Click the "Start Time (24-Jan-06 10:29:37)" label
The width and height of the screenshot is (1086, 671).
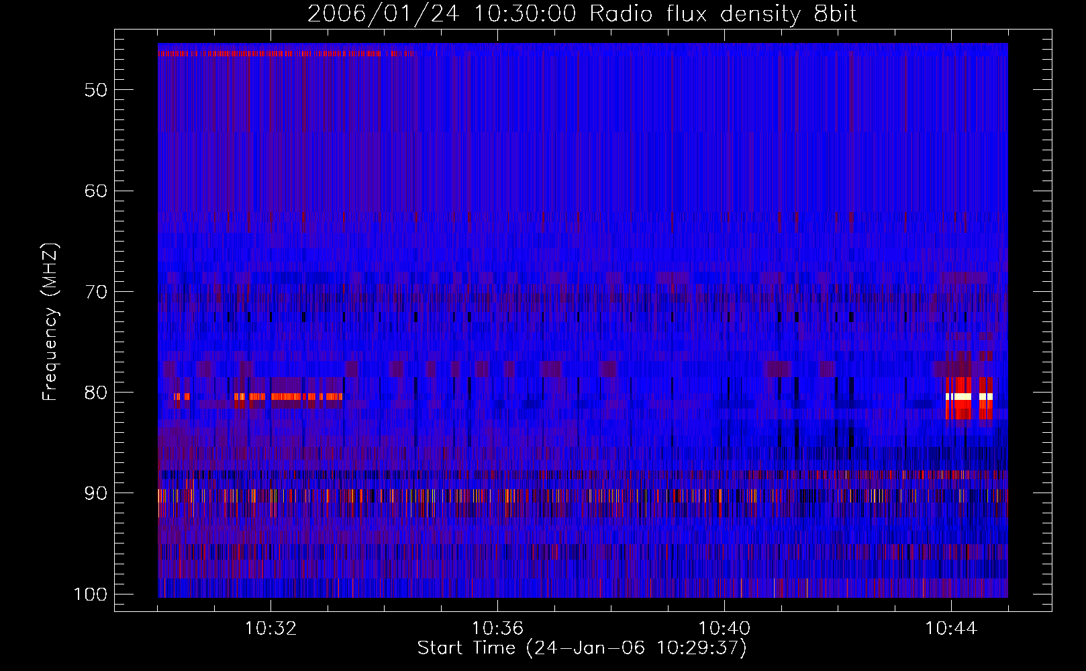[x=582, y=648]
